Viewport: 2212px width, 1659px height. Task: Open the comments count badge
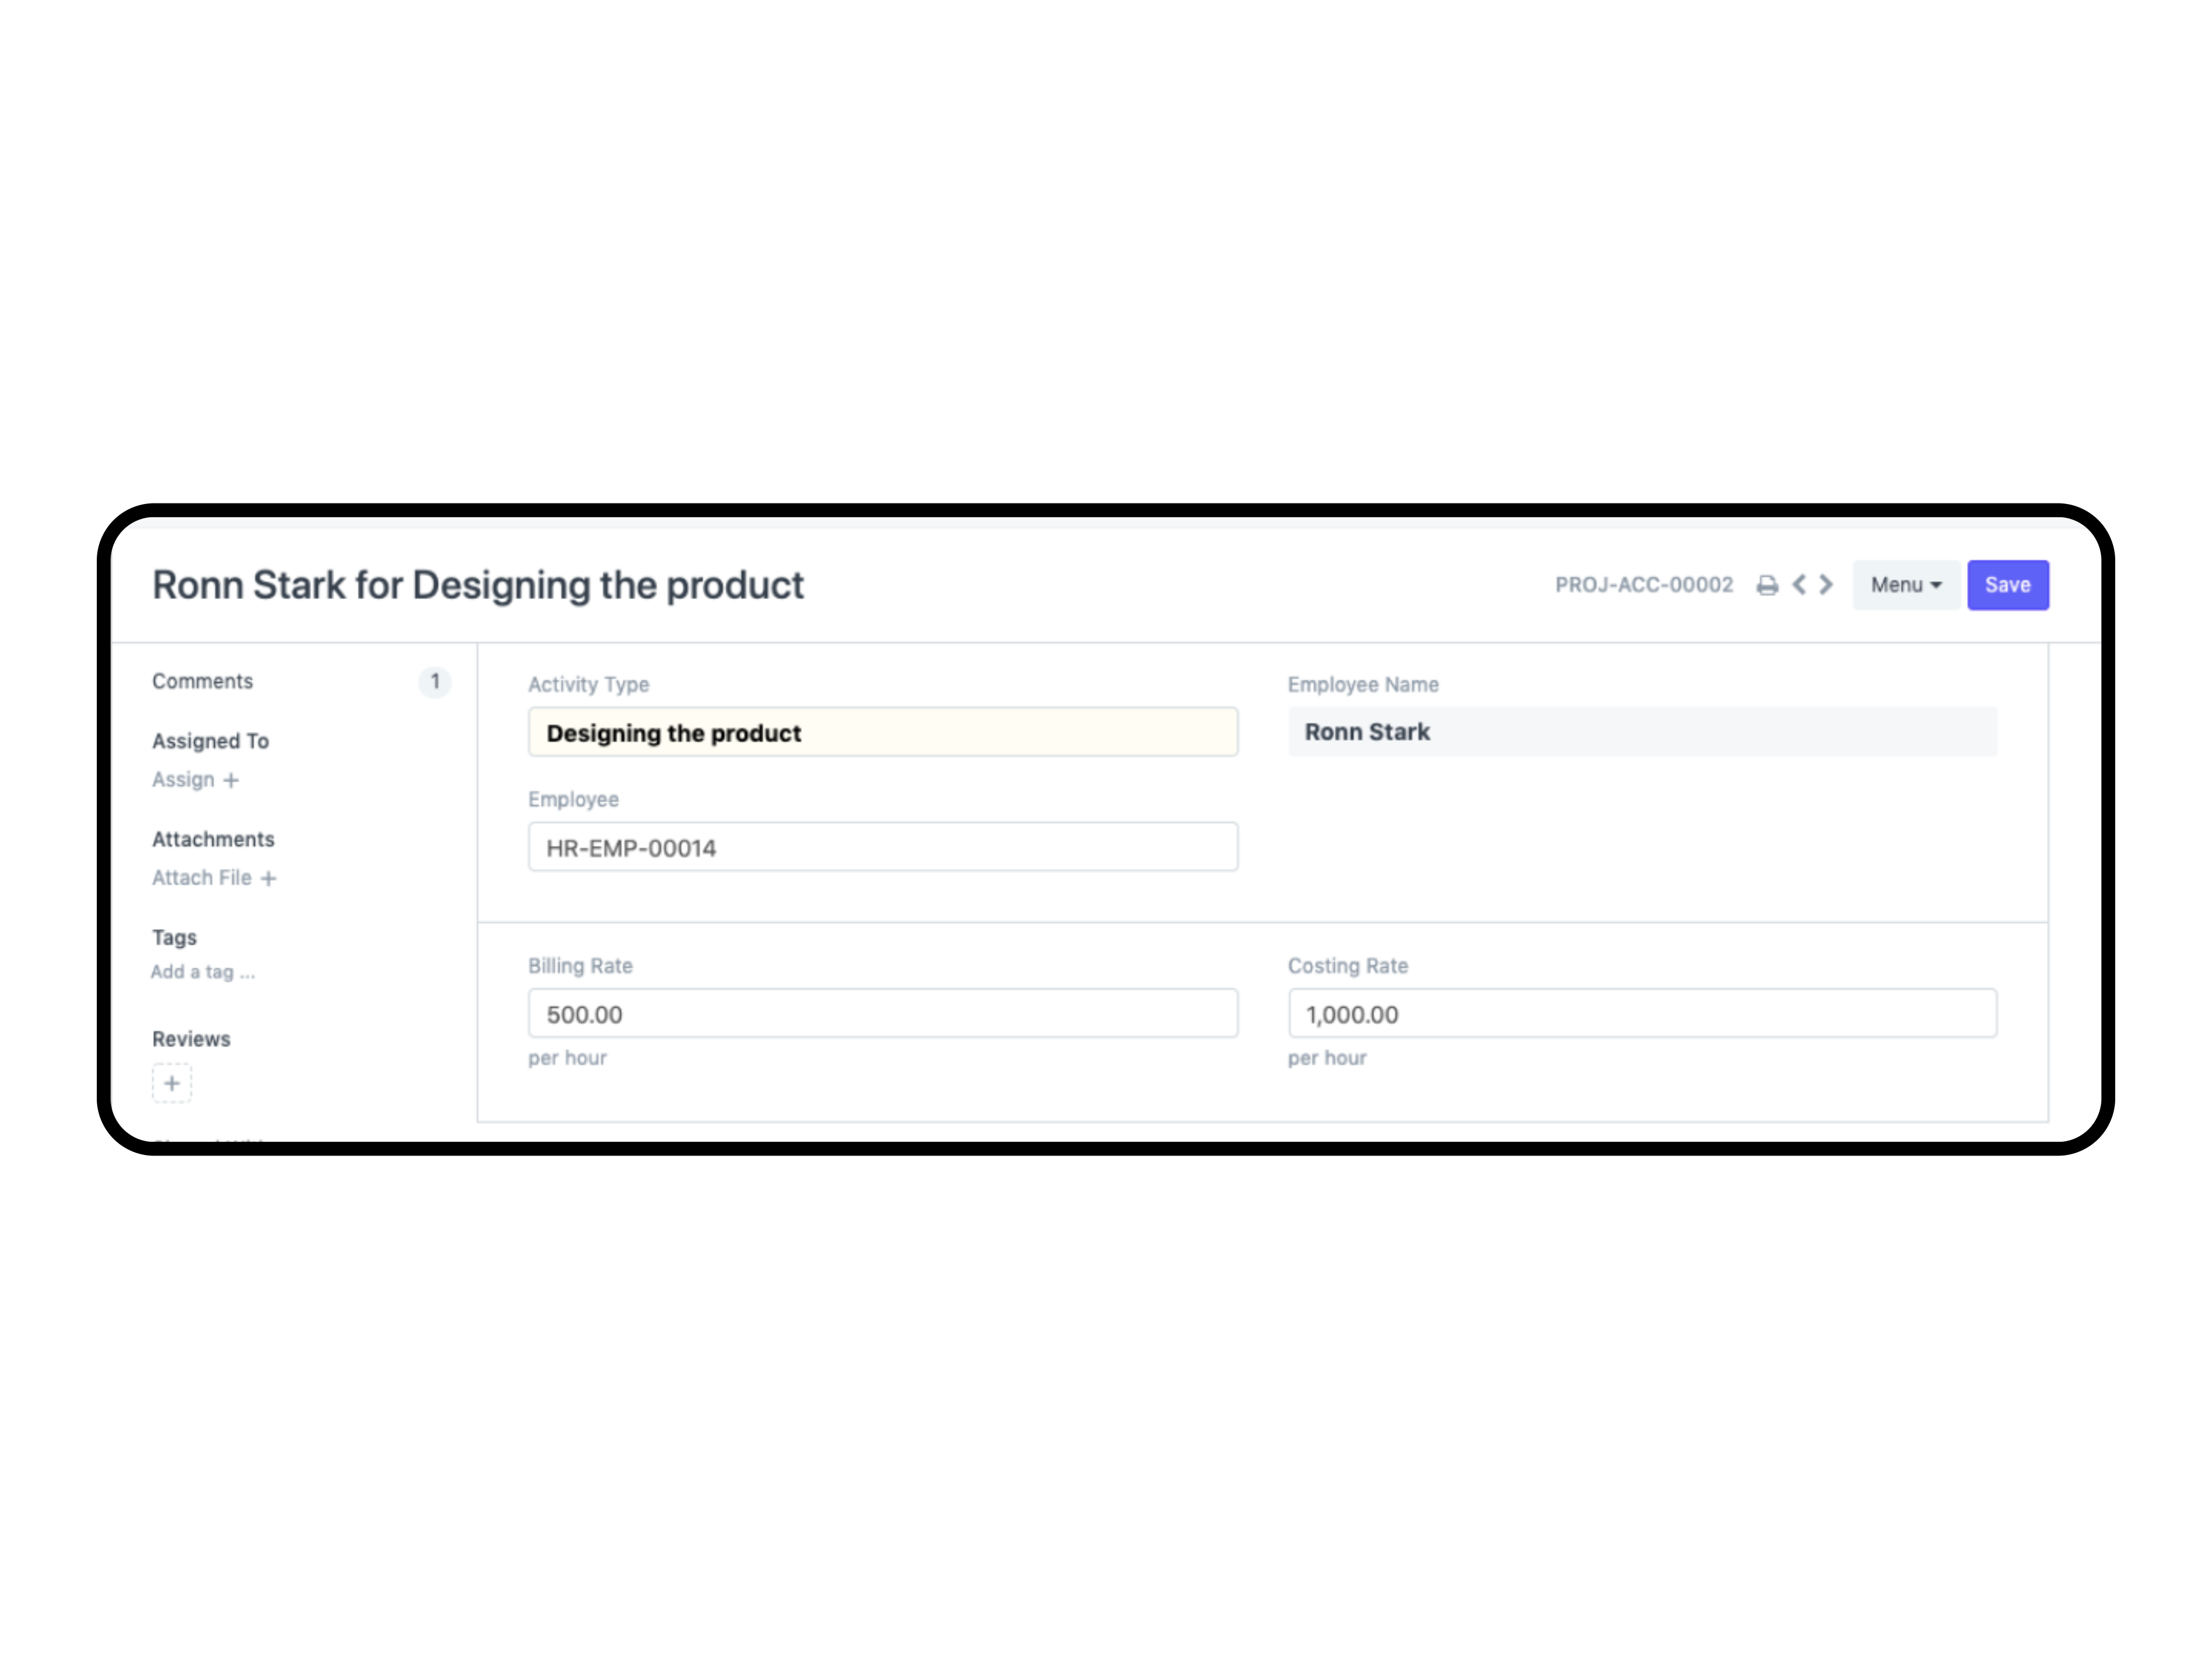(x=435, y=682)
